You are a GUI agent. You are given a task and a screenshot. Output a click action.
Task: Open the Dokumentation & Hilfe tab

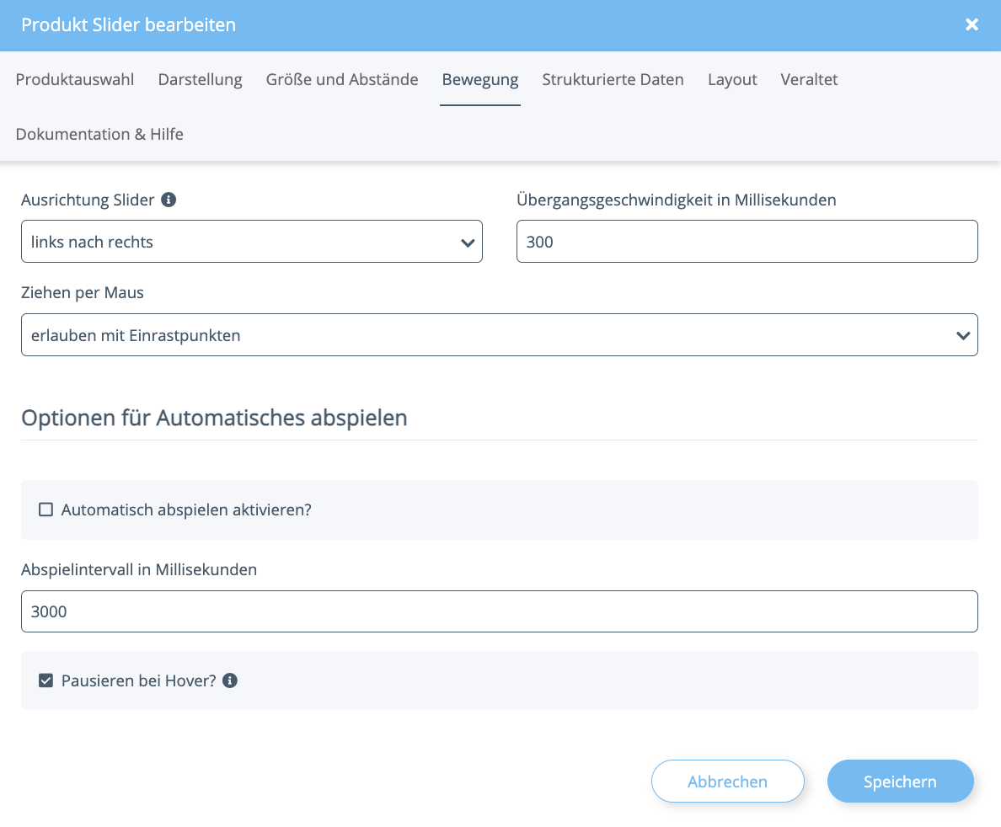click(x=99, y=134)
